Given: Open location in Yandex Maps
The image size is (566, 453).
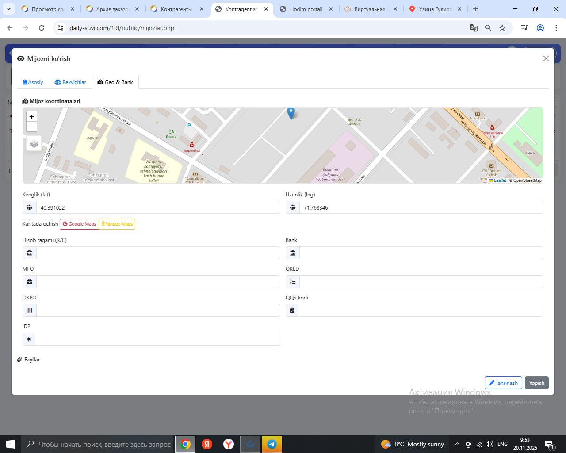Looking at the screenshot, I should coord(117,224).
